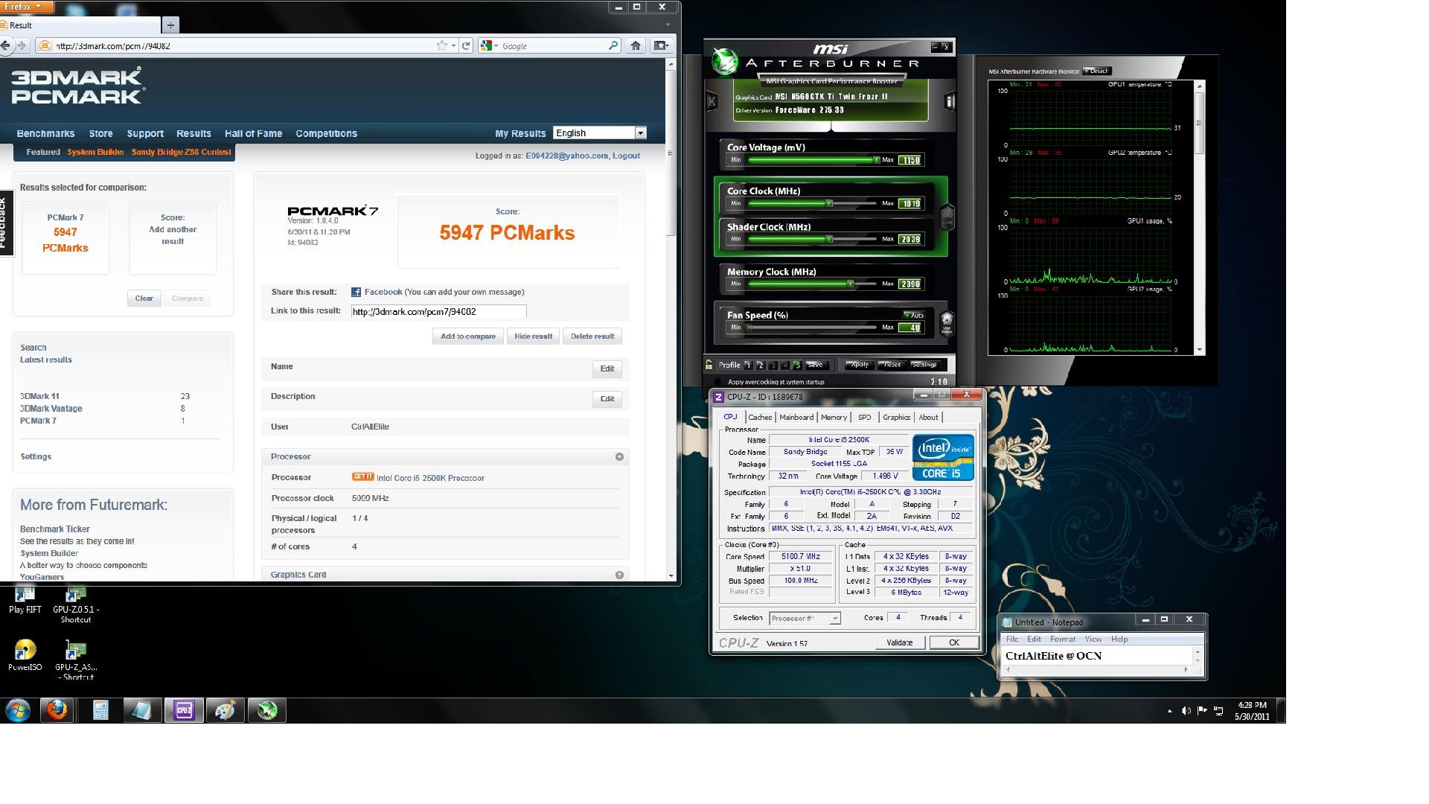This screenshot has width=1429, height=804.
Task: Click Firefox forward arrow
Action: point(22,45)
